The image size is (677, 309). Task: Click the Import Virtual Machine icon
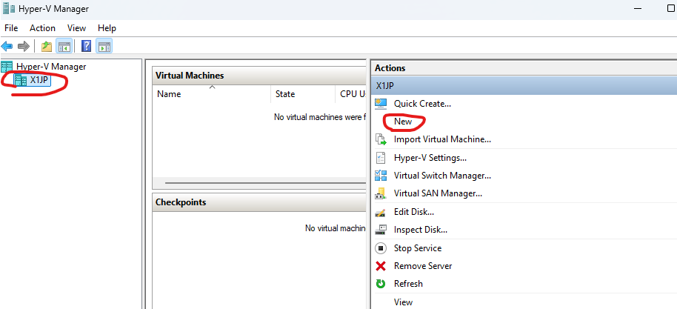pyautogui.click(x=381, y=139)
